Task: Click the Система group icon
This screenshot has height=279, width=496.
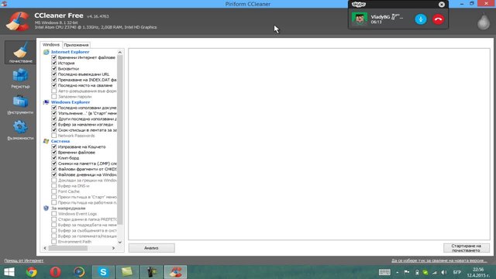Action: point(46,141)
